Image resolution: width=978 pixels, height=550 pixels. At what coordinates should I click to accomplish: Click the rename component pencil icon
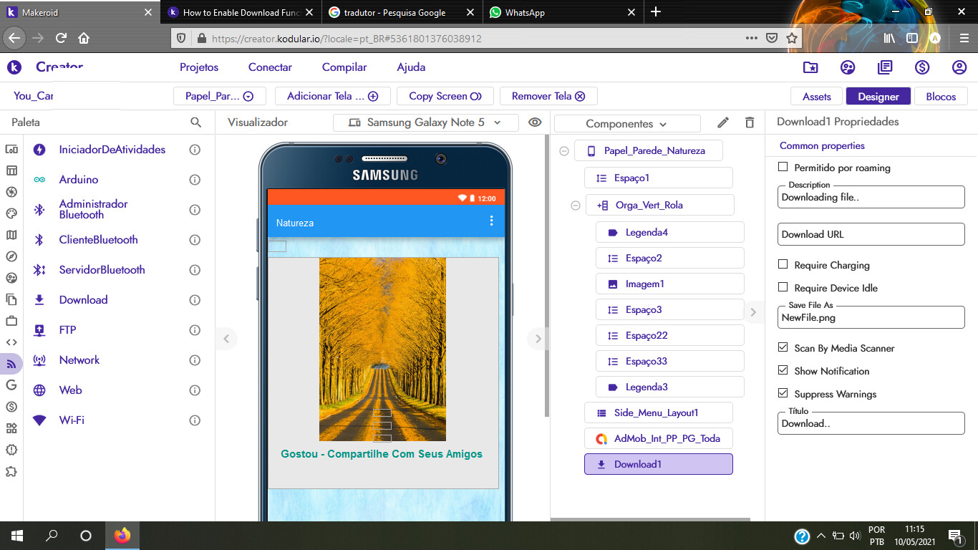coord(723,122)
